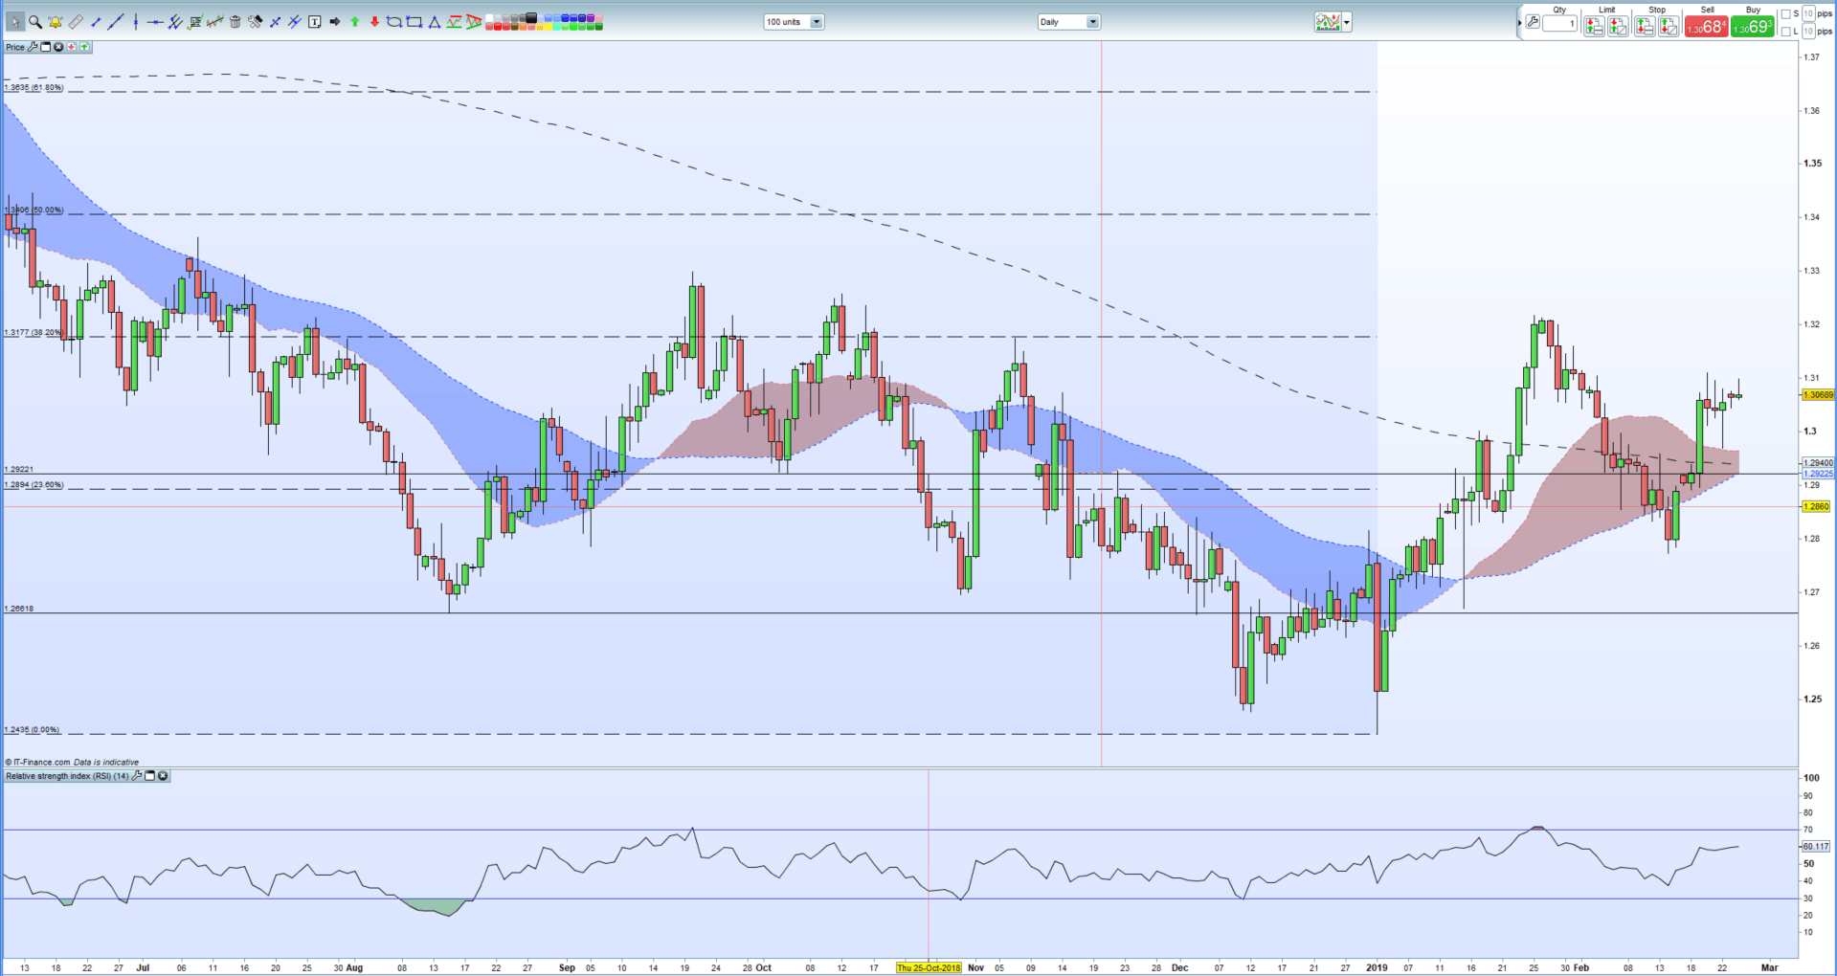Insert a black right arrow marker
The width and height of the screenshot is (1837, 976).
tap(334, 22)
